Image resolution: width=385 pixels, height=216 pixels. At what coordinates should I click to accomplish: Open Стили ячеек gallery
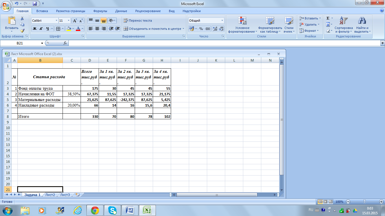pos(289,25)
